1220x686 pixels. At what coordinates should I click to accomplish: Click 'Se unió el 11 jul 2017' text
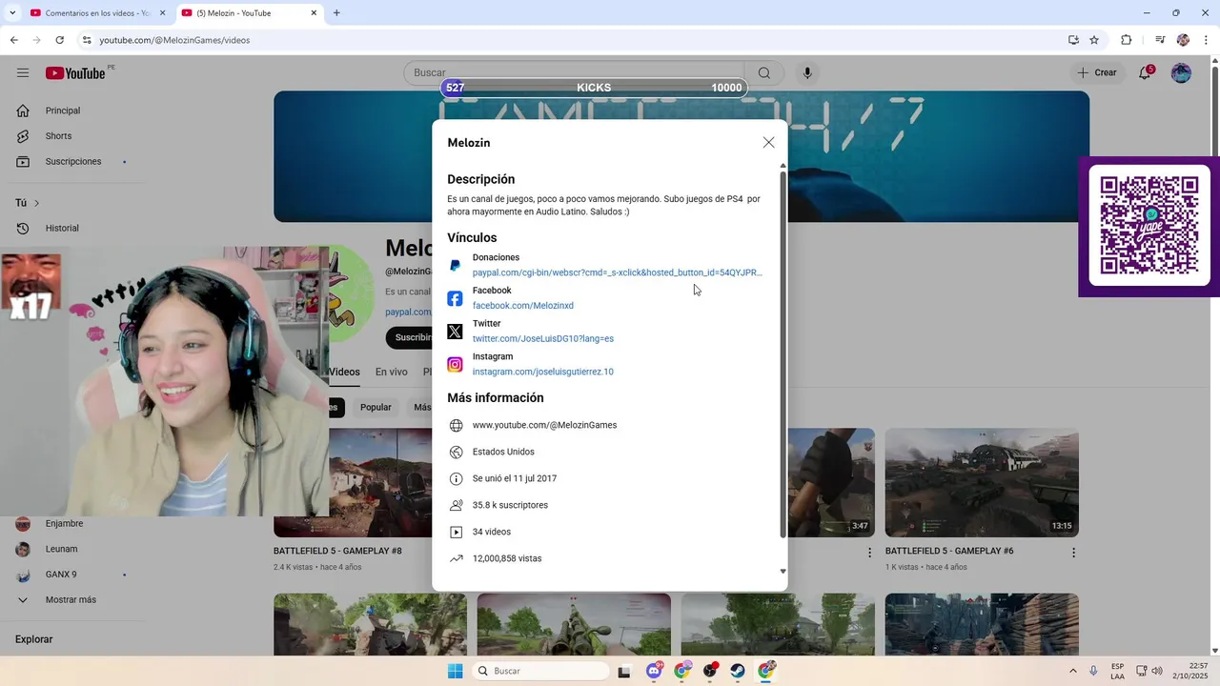click(x=515, y=478)
